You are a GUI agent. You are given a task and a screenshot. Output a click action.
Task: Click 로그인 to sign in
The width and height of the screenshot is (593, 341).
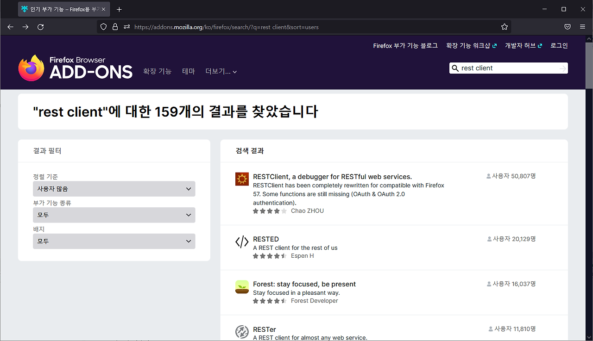click(x=559, y=46)
